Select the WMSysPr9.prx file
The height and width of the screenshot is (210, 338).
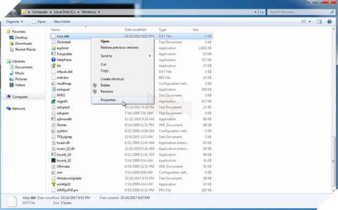[x=67, y=190]
